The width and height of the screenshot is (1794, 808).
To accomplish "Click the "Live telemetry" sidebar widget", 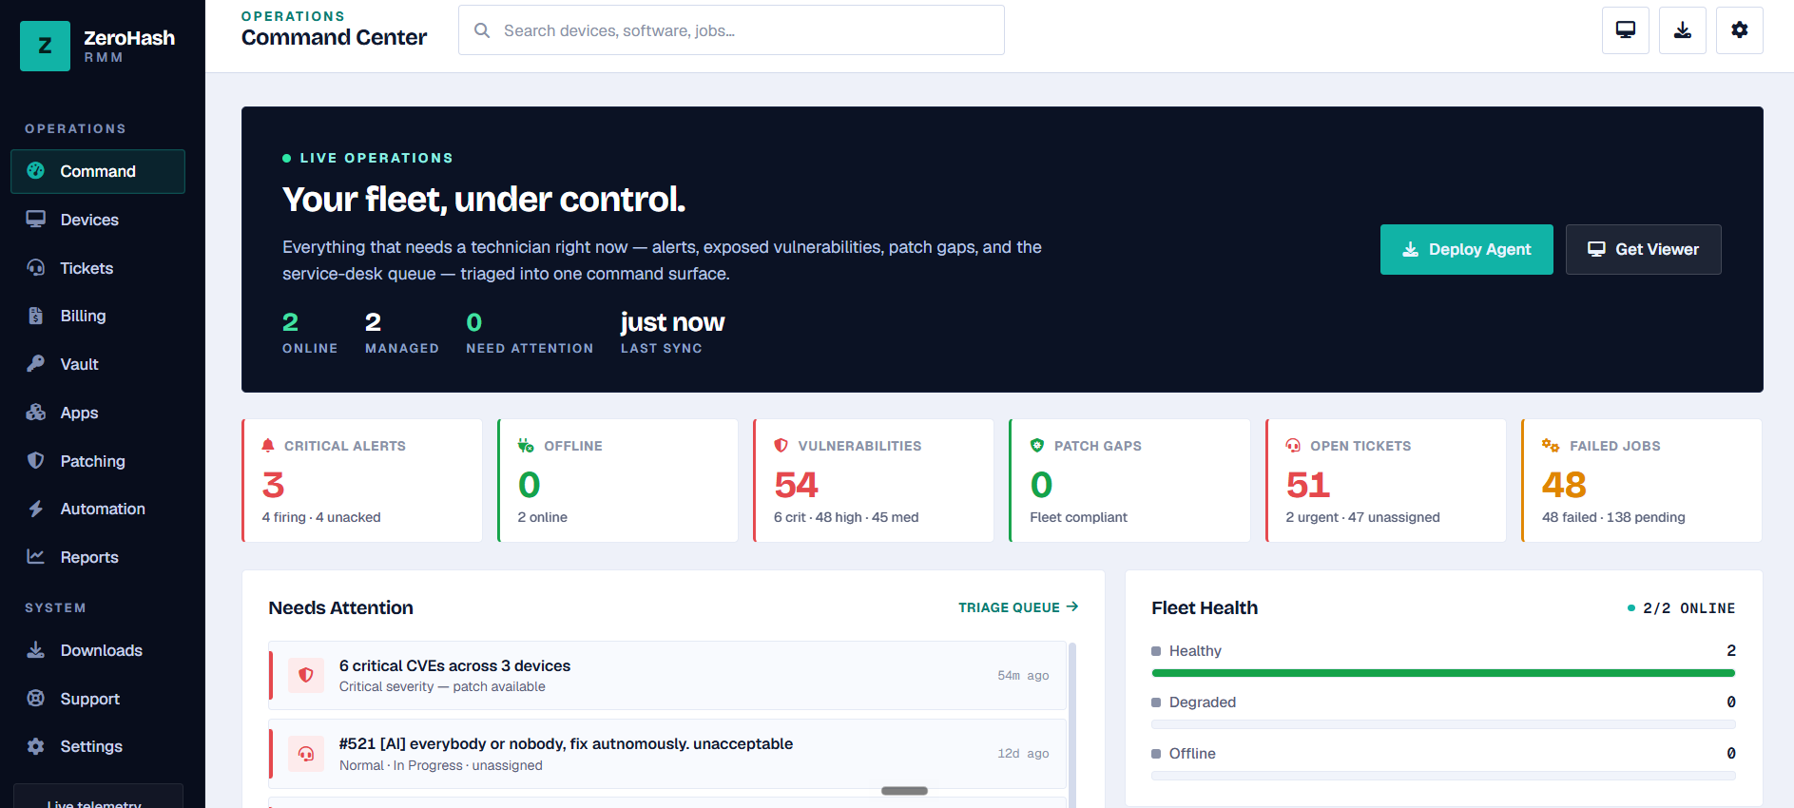I will tap(98, 797).
